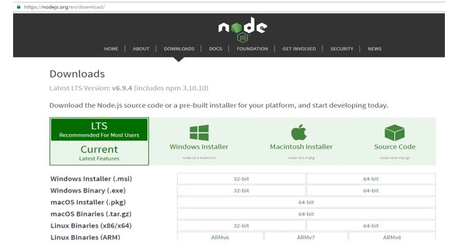
Task: Open the FOUNDATION nav item
Action: tap(252, 48)
